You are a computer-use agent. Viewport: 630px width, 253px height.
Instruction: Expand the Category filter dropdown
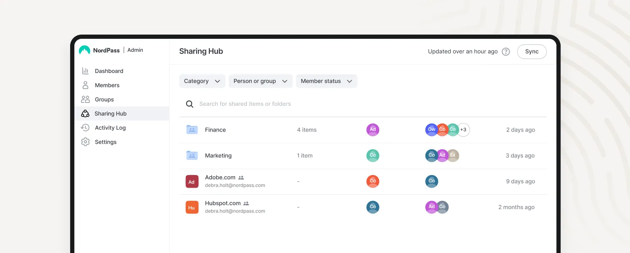[x=202, y=81]
